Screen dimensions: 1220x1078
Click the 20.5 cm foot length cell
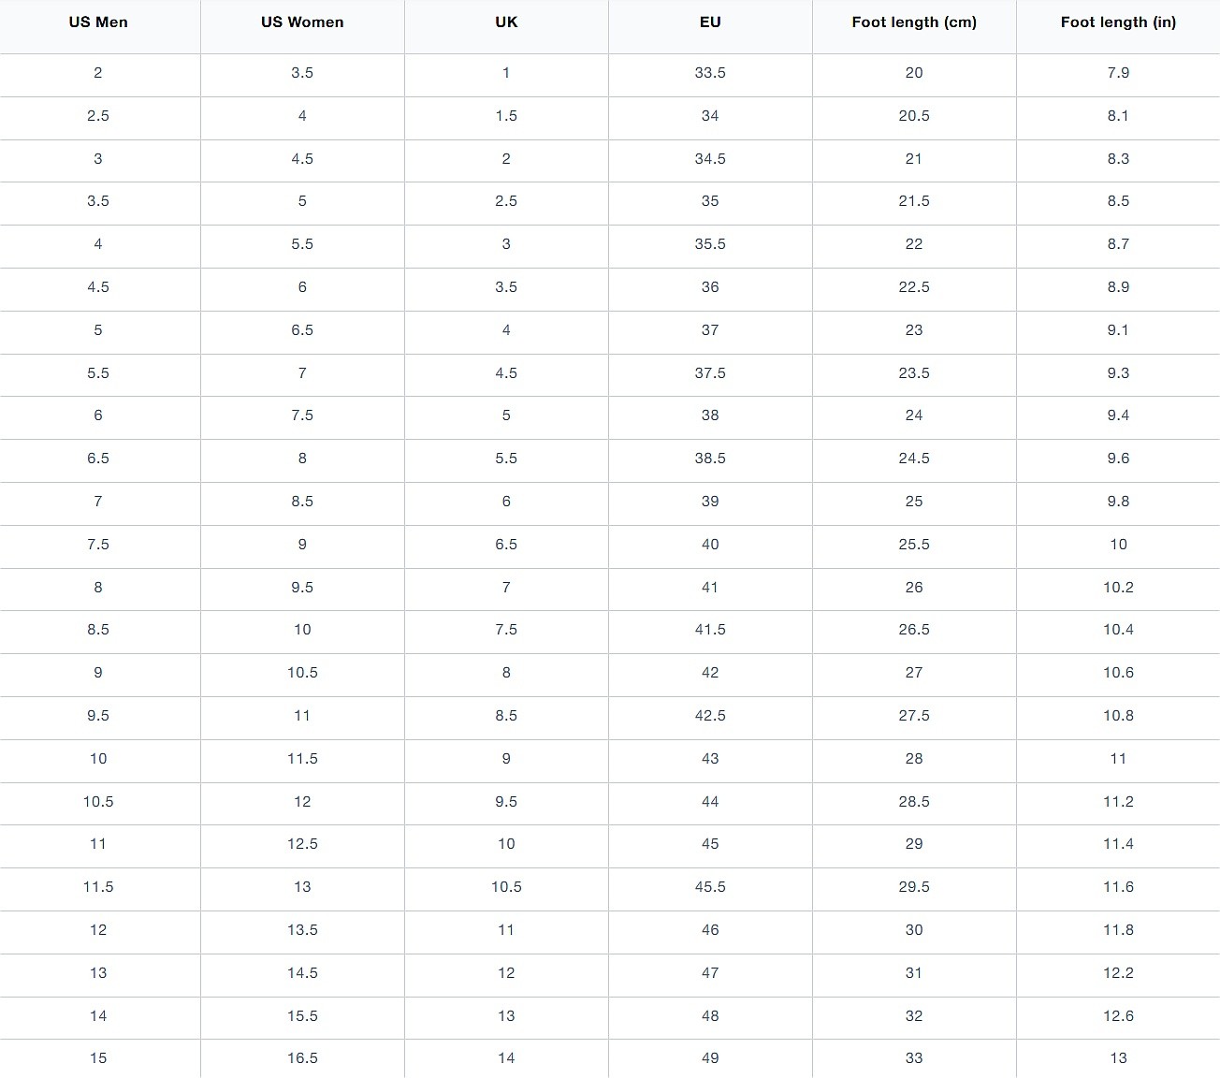click(x=914, y=116)
